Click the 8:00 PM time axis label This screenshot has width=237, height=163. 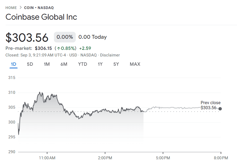pos(221,158)
